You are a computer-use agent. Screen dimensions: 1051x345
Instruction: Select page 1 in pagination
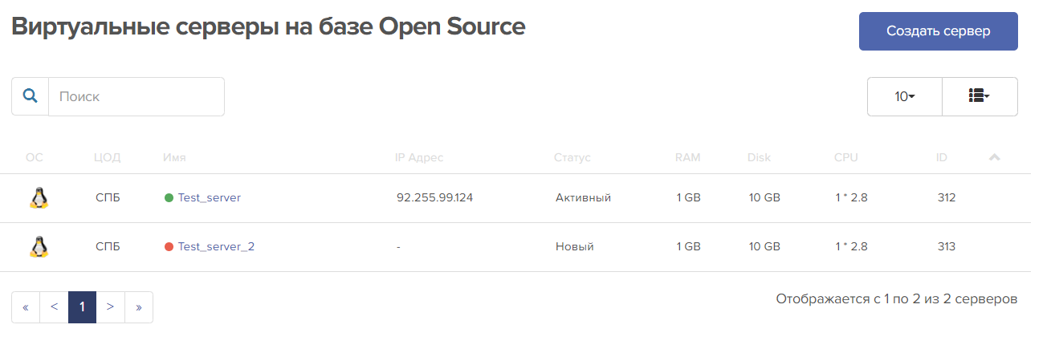click(82, 306)
